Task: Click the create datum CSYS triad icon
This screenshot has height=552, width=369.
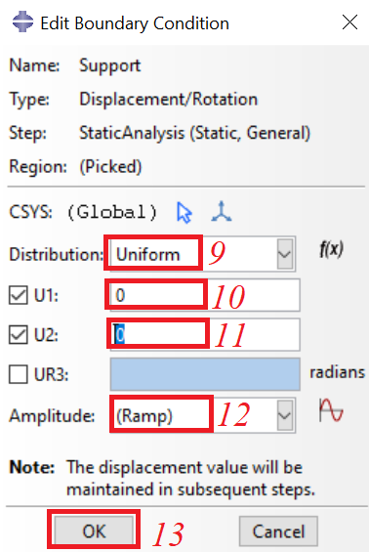Action: tap(222, 211)
